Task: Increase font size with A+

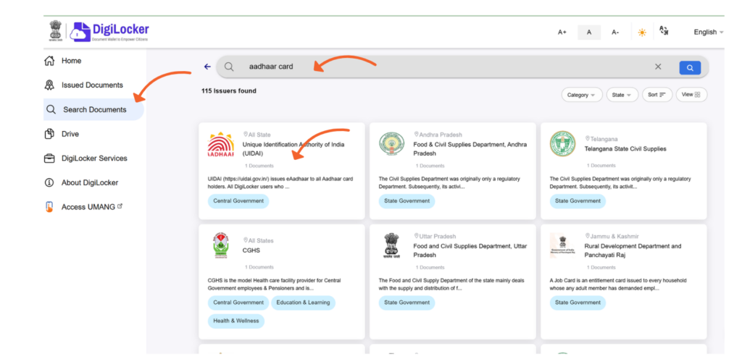Action: (x=562, y=32)
